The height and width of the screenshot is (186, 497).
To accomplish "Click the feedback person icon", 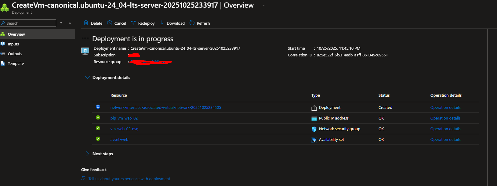I will point(83,179).
